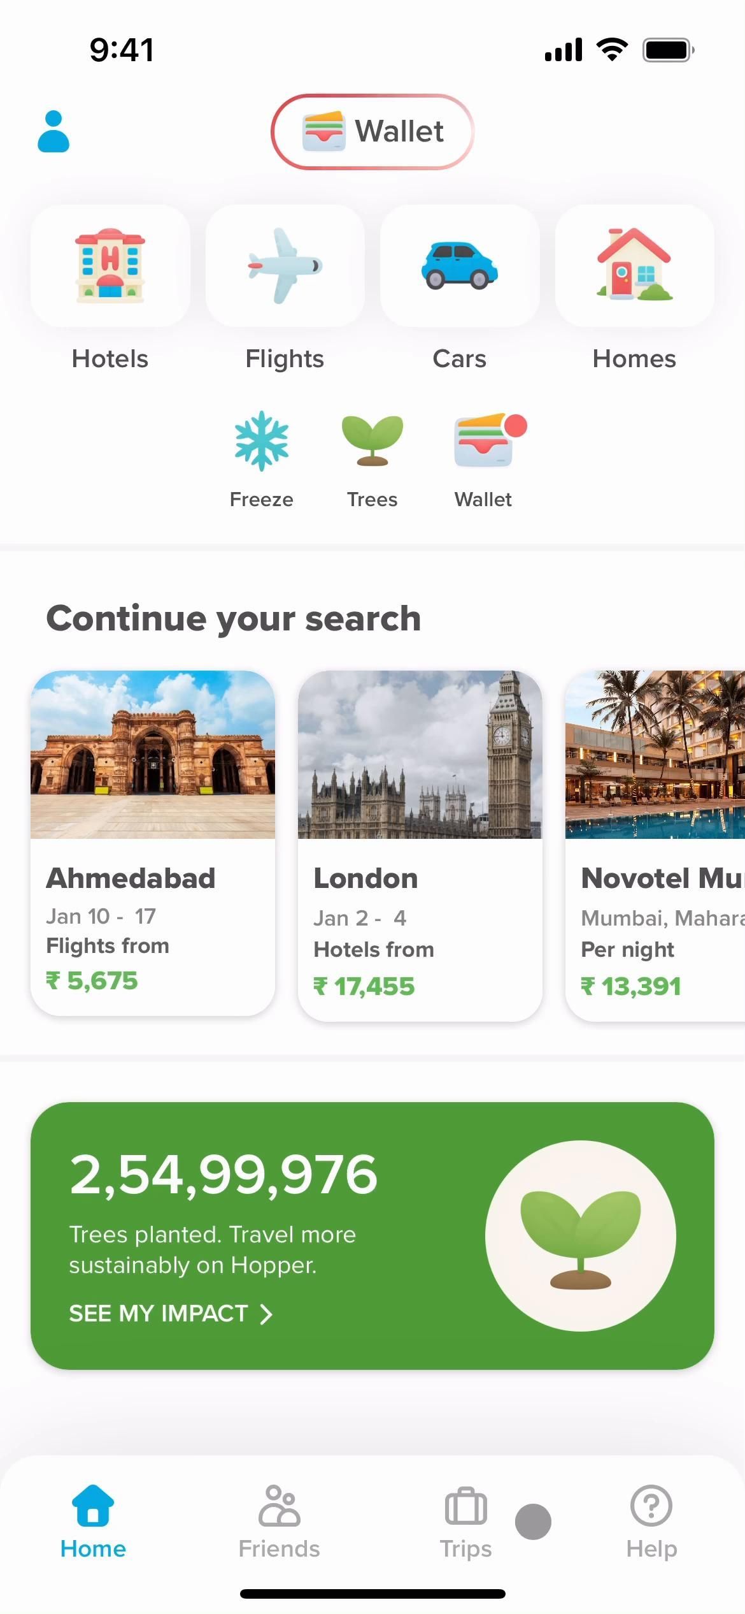Select the Cars category icon

[x=459, y=266]
